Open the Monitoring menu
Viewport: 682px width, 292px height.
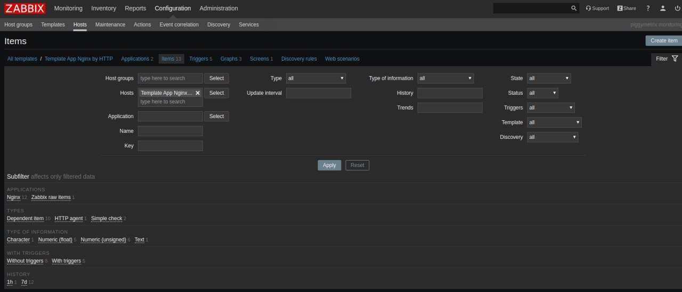[x=68, y=8]
